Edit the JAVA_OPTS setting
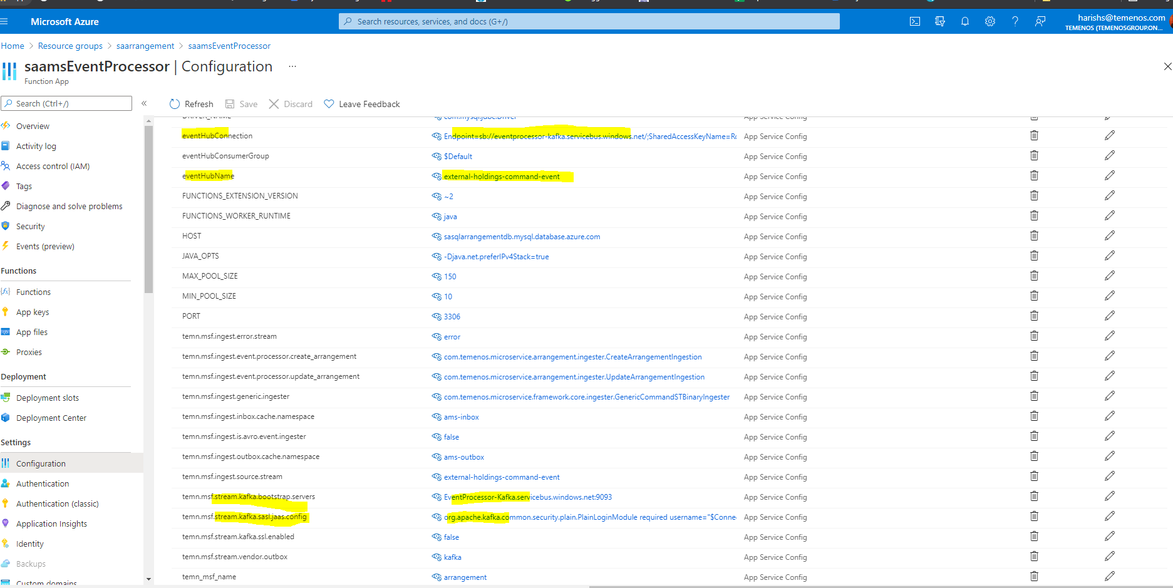 click(1109, 256)
